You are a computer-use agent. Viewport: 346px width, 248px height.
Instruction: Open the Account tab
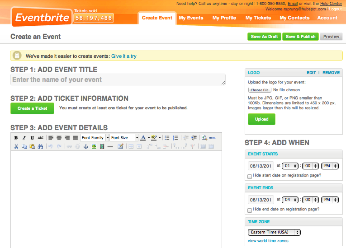coord(327,18)
